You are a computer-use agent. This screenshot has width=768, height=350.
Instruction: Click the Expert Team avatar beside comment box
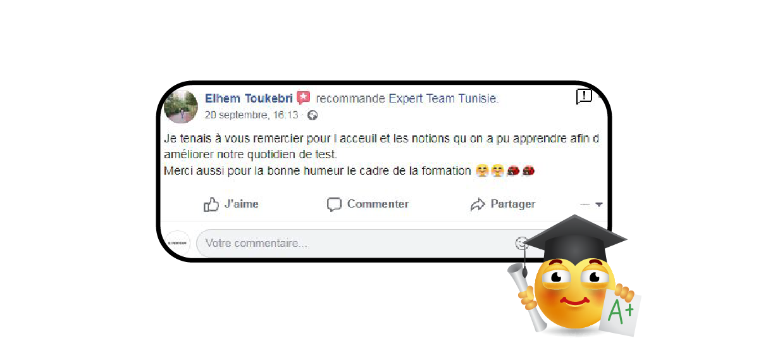(178, 243)
